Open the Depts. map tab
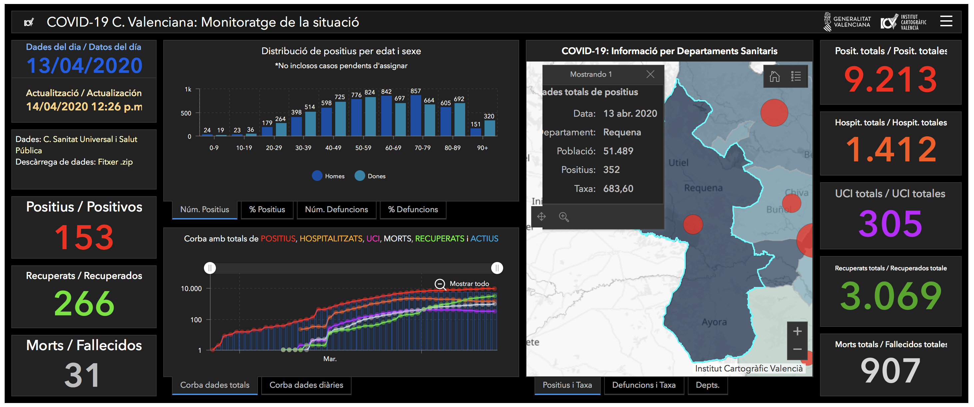 click(x=707, y=385)
